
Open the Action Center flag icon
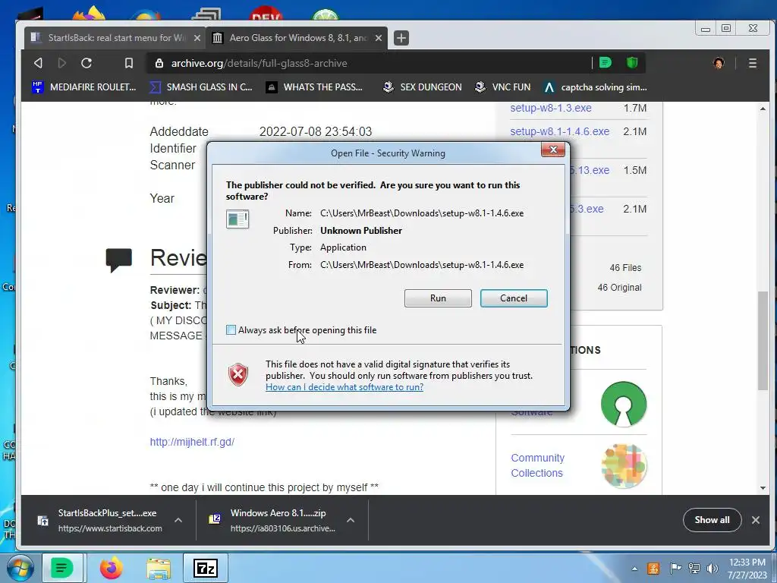point(675,569)
